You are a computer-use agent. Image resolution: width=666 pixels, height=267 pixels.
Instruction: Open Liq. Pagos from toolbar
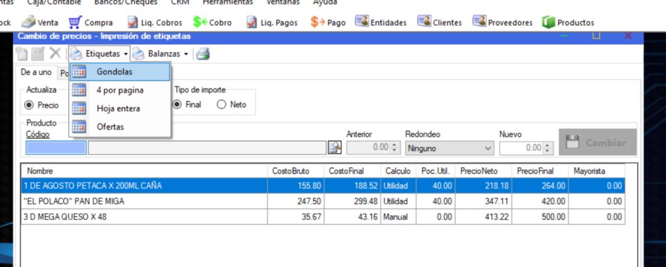(273, 22)
